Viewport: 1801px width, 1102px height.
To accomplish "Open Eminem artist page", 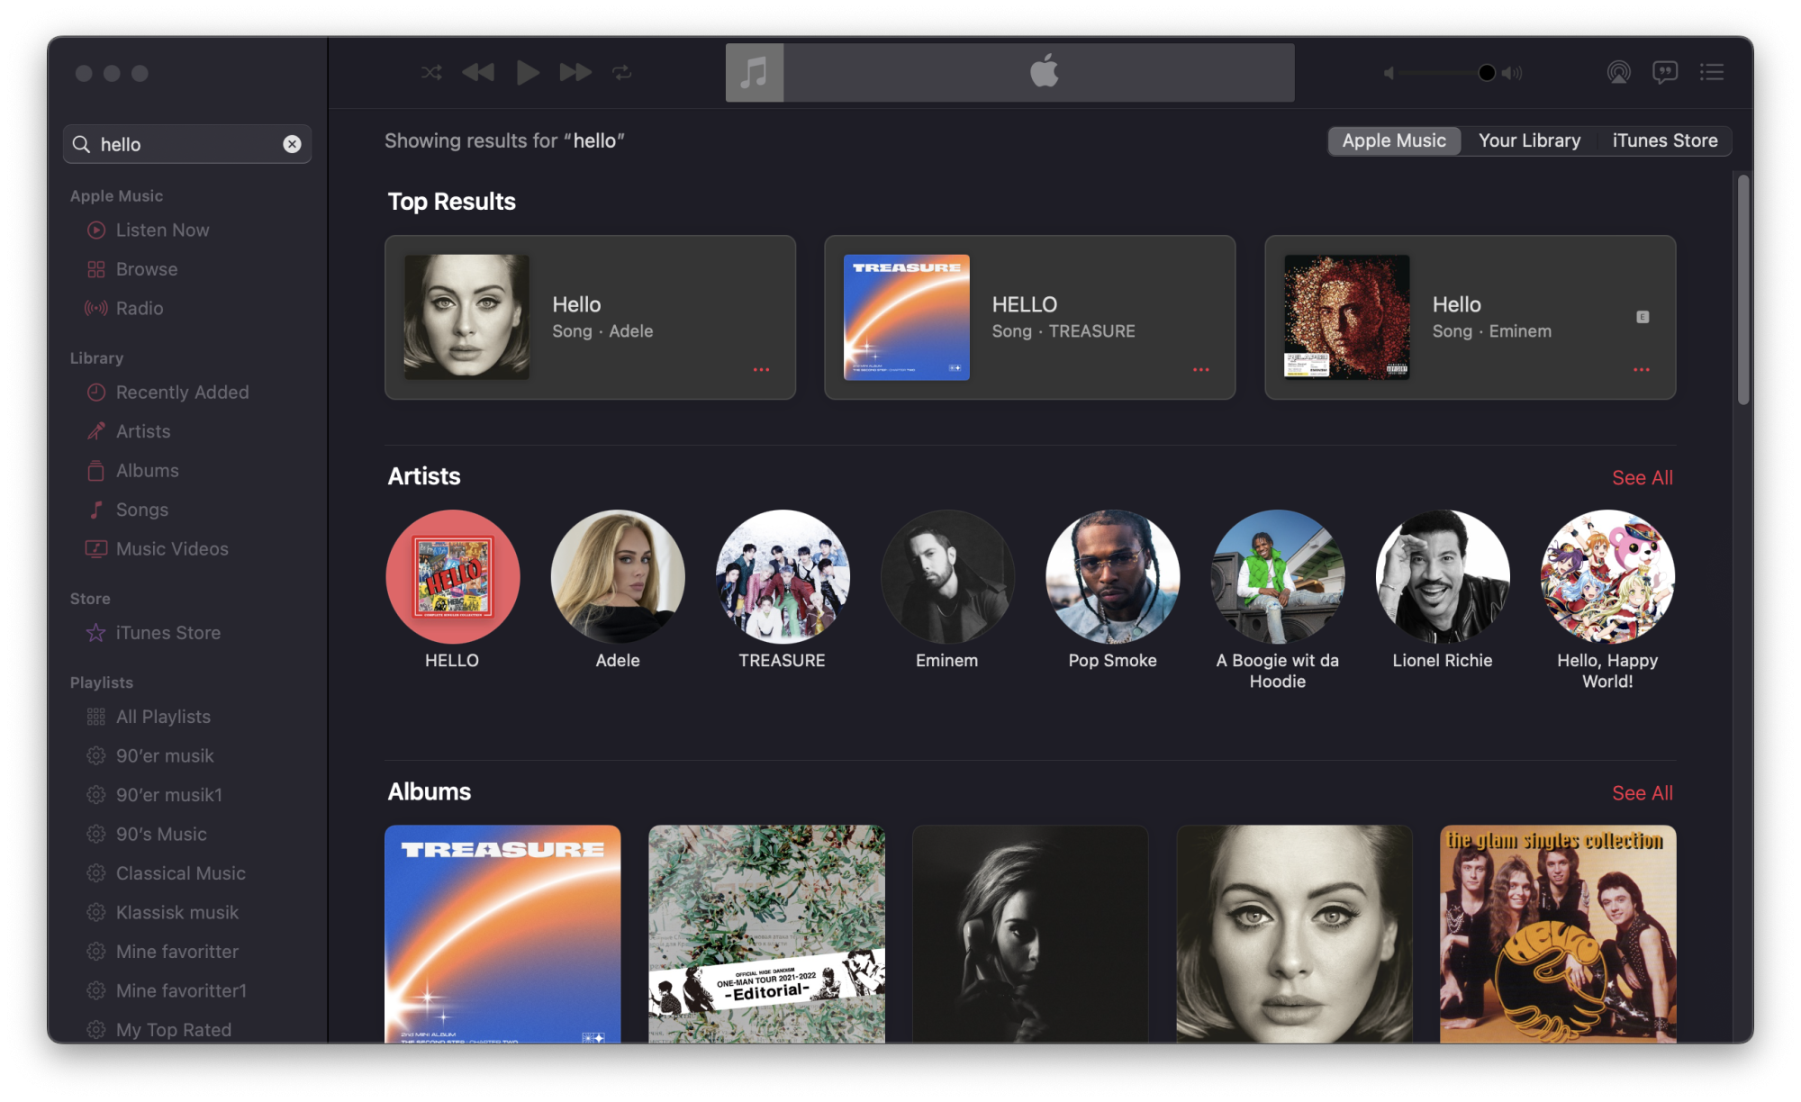I will tap(947, 577).
